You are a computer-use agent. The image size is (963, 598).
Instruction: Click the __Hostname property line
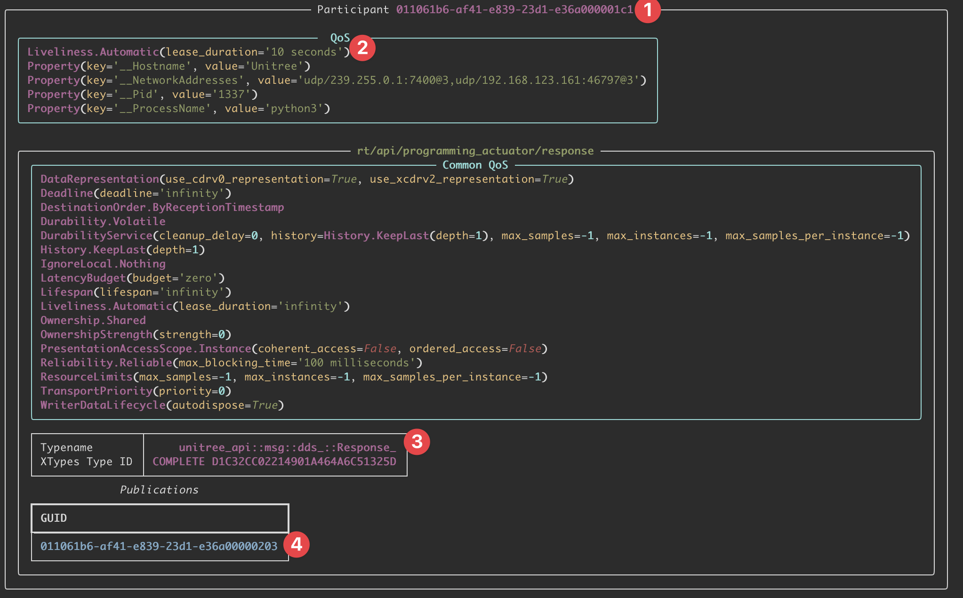coord(169,66)
